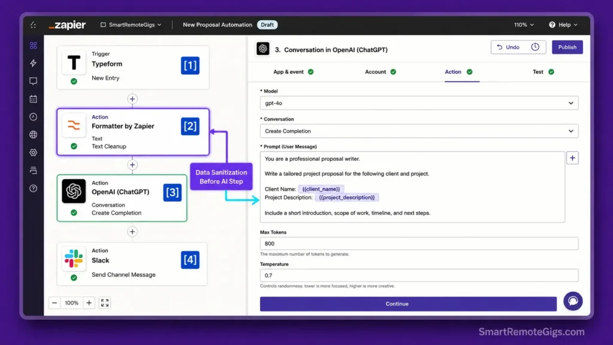Click the back arrow icon beside Zapier logo
The height and width of the screenshot is (345, 613).
[34, 25]
